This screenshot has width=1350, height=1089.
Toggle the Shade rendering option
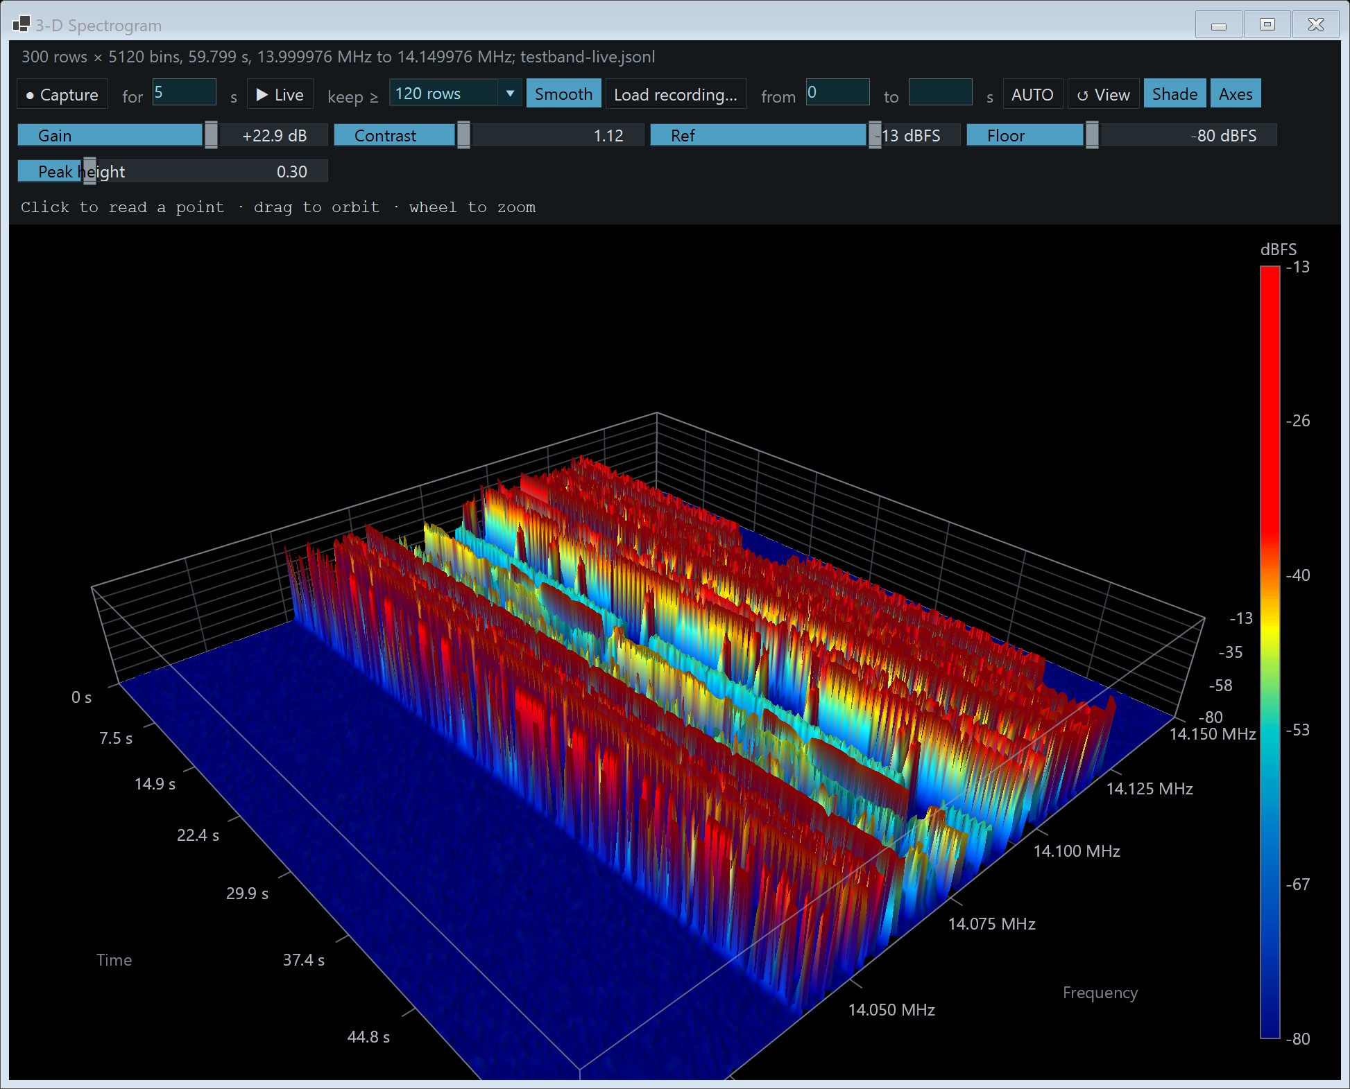point(1174,94)
